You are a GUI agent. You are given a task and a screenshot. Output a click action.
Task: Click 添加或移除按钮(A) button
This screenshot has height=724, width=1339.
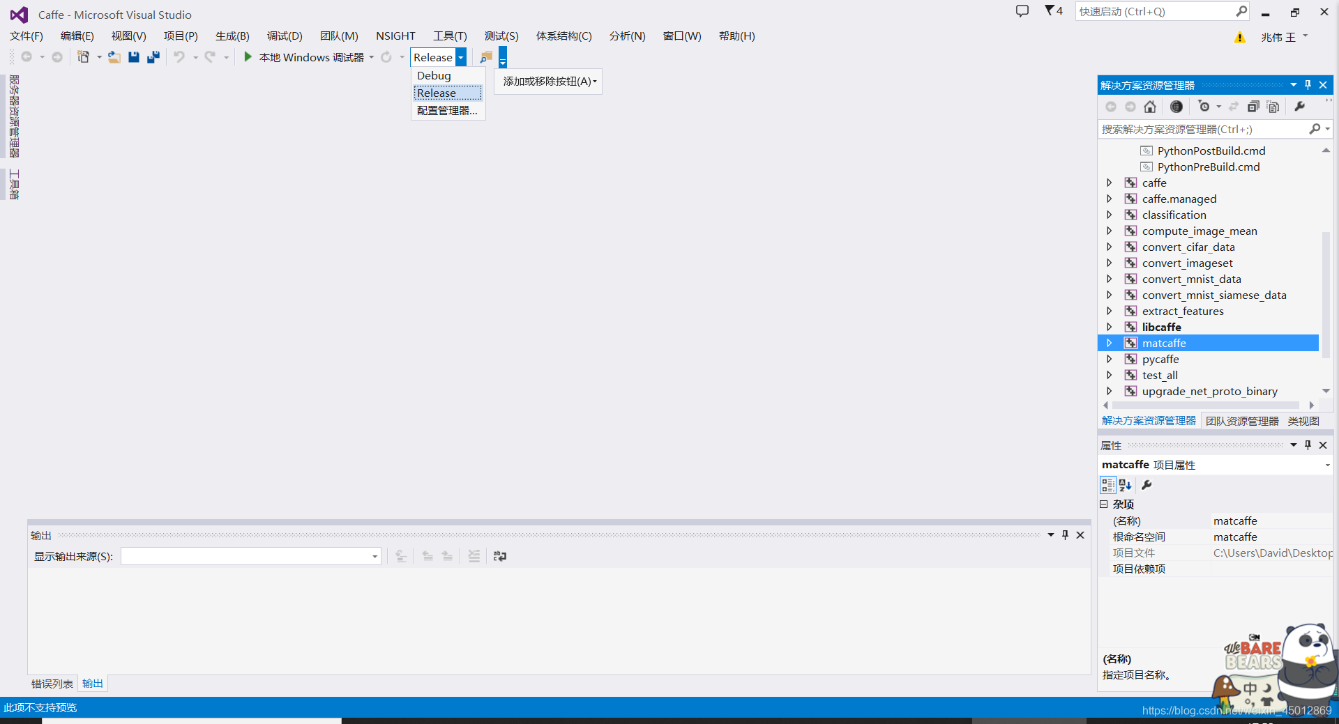pos(550,82)
